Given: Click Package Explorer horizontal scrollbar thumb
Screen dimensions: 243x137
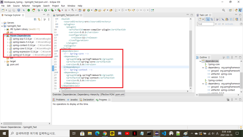Looking at the screenshot, I should point(13,123).
